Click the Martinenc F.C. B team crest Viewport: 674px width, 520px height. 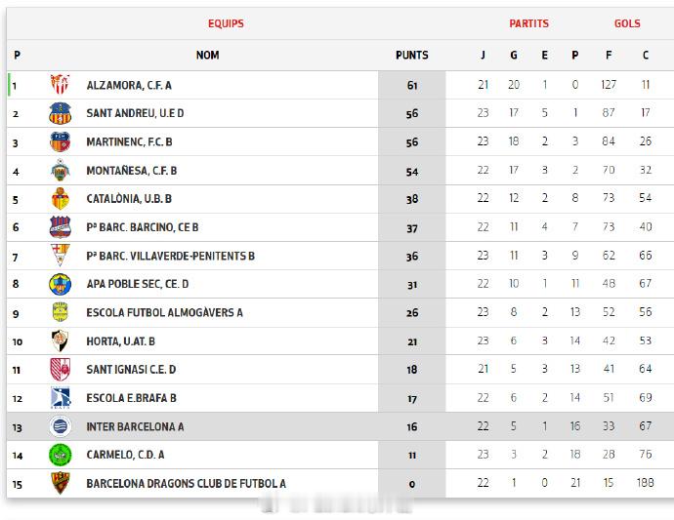point(60,141)
